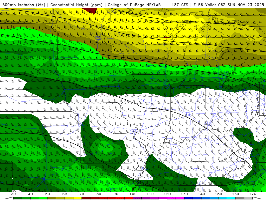266x200 pixels.
Task: Click the darkest green swatch starting at 30
Action: click(18, 198)
